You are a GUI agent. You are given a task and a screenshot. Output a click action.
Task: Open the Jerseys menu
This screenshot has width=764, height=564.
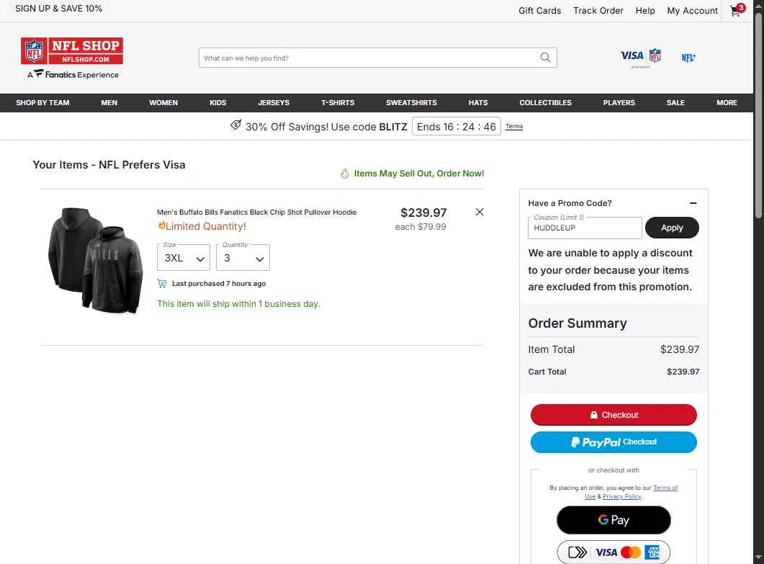[x=274, y=103]
